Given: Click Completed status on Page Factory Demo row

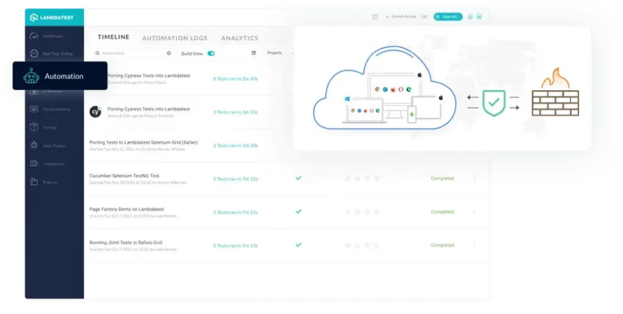Looking at the screenshot, I should (x=442, y=212).
